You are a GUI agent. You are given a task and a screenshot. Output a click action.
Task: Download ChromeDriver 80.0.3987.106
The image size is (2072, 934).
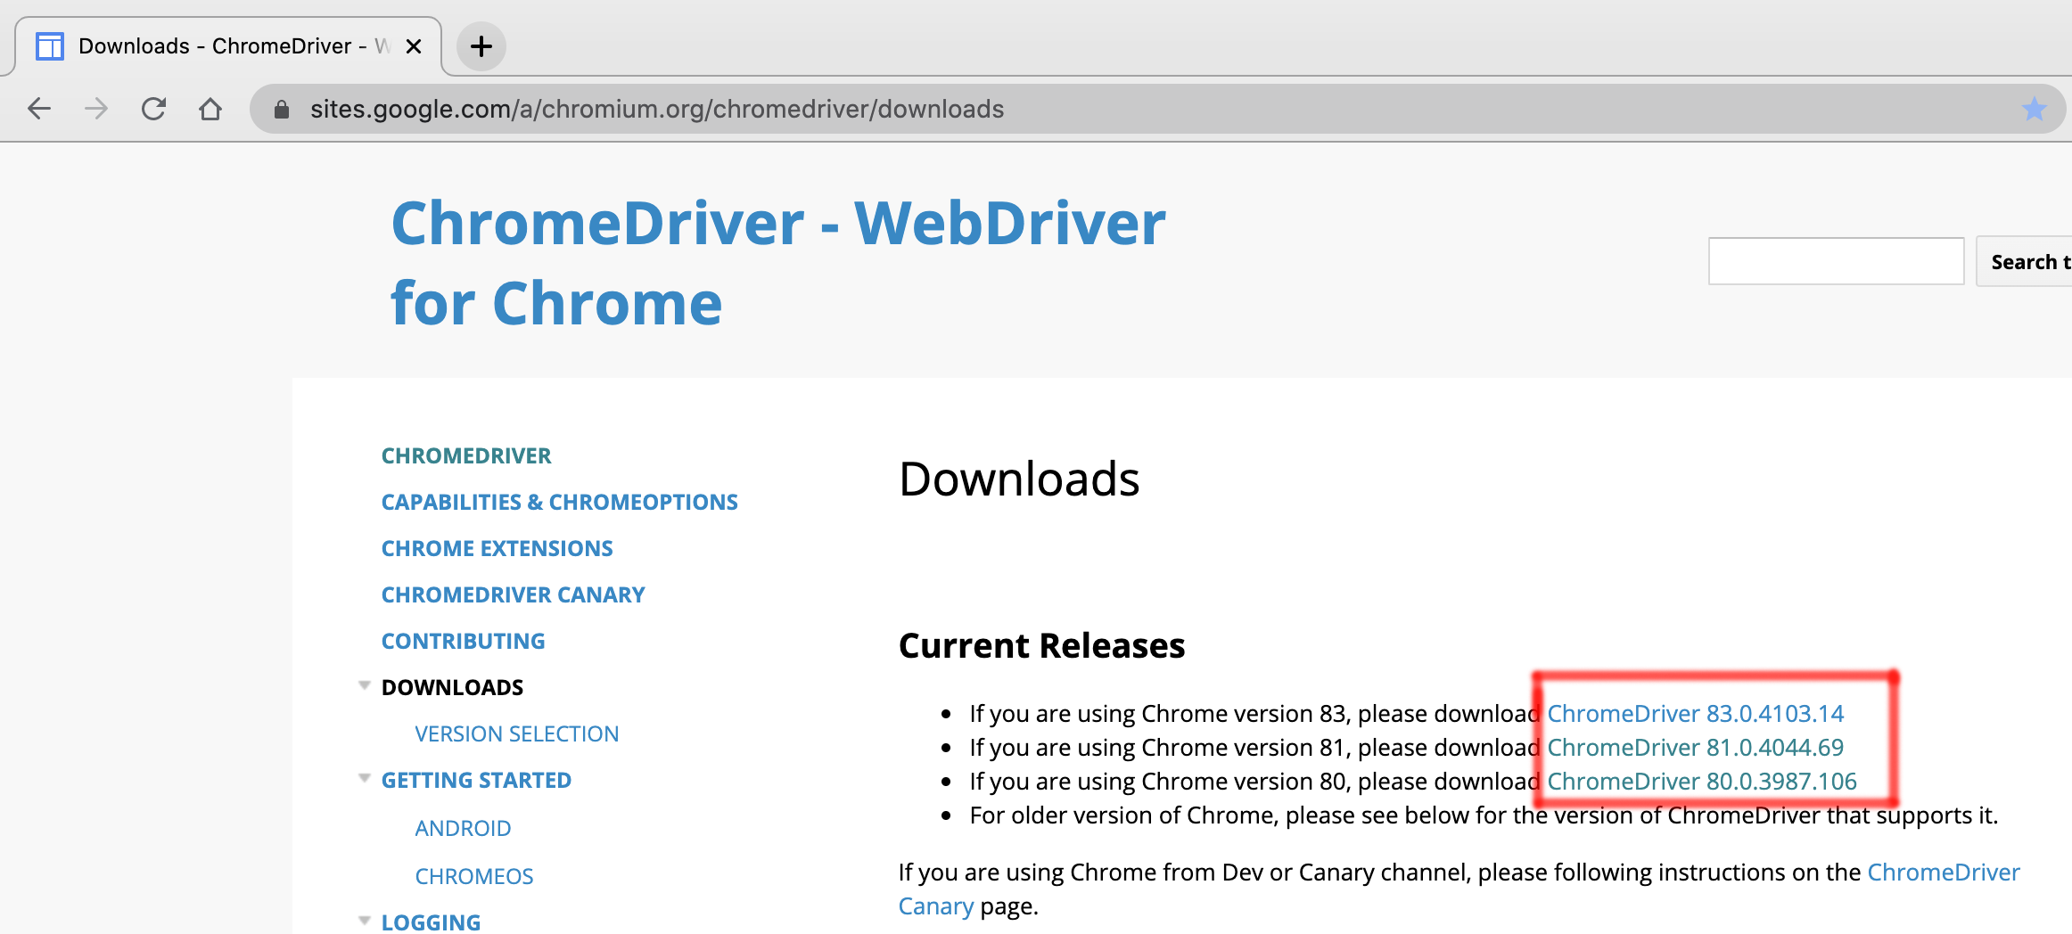click(1701, 782)
